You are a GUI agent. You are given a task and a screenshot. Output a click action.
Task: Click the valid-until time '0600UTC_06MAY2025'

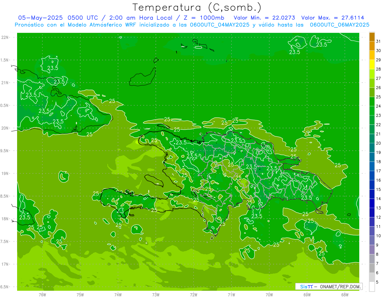click(x=340, y=25)
